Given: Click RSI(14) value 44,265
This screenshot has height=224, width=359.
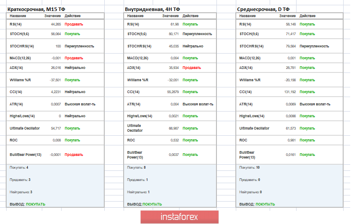Looking at the screenshot, I should point(56,24).
